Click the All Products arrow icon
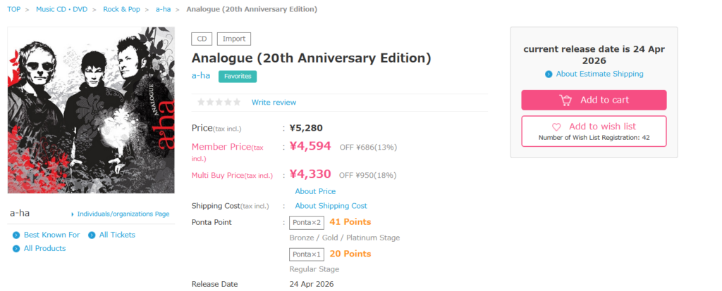Image resolution: width=722 pixels, height=291 pixels. coord(16,248)
